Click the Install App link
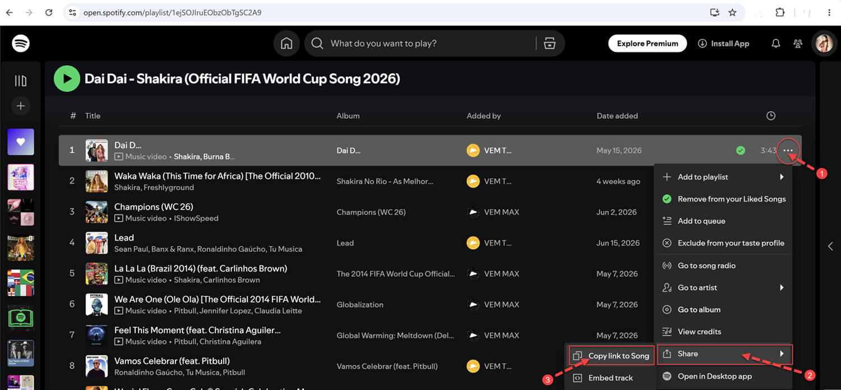The image size is (841, 390). (723, 43)
